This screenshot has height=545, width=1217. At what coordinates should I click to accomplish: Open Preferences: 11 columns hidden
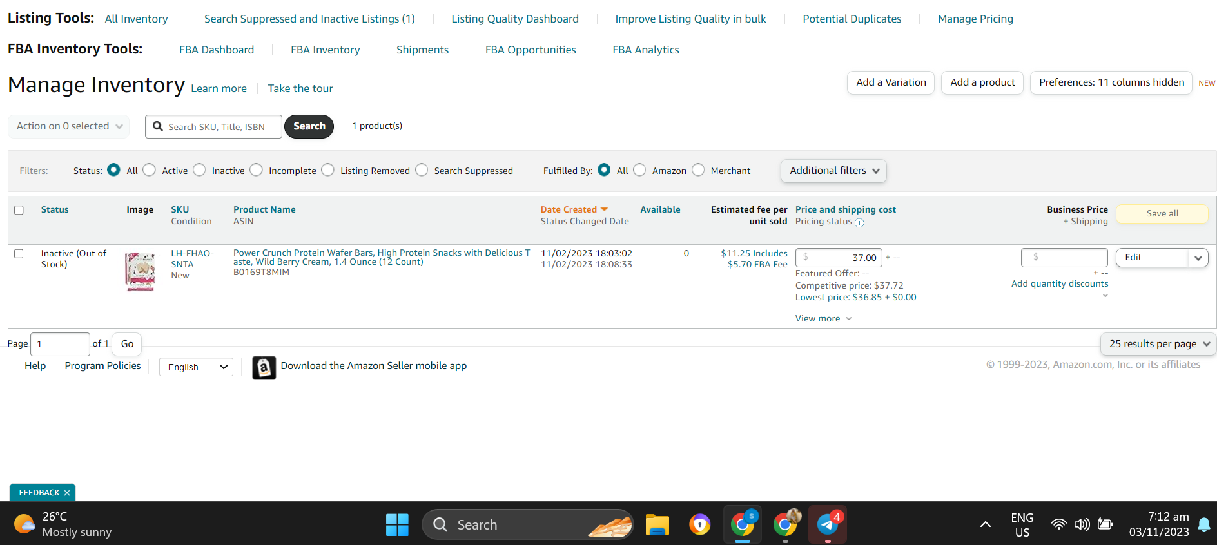1111,82
